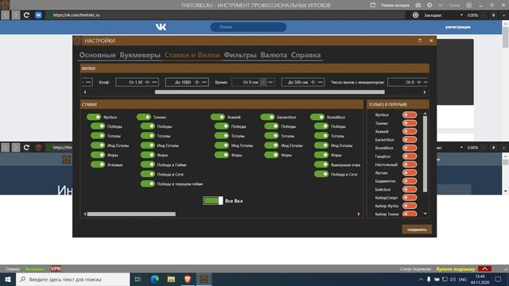Open tab mode window icon in title bar
Screen dimensions: 509x286
373,5
